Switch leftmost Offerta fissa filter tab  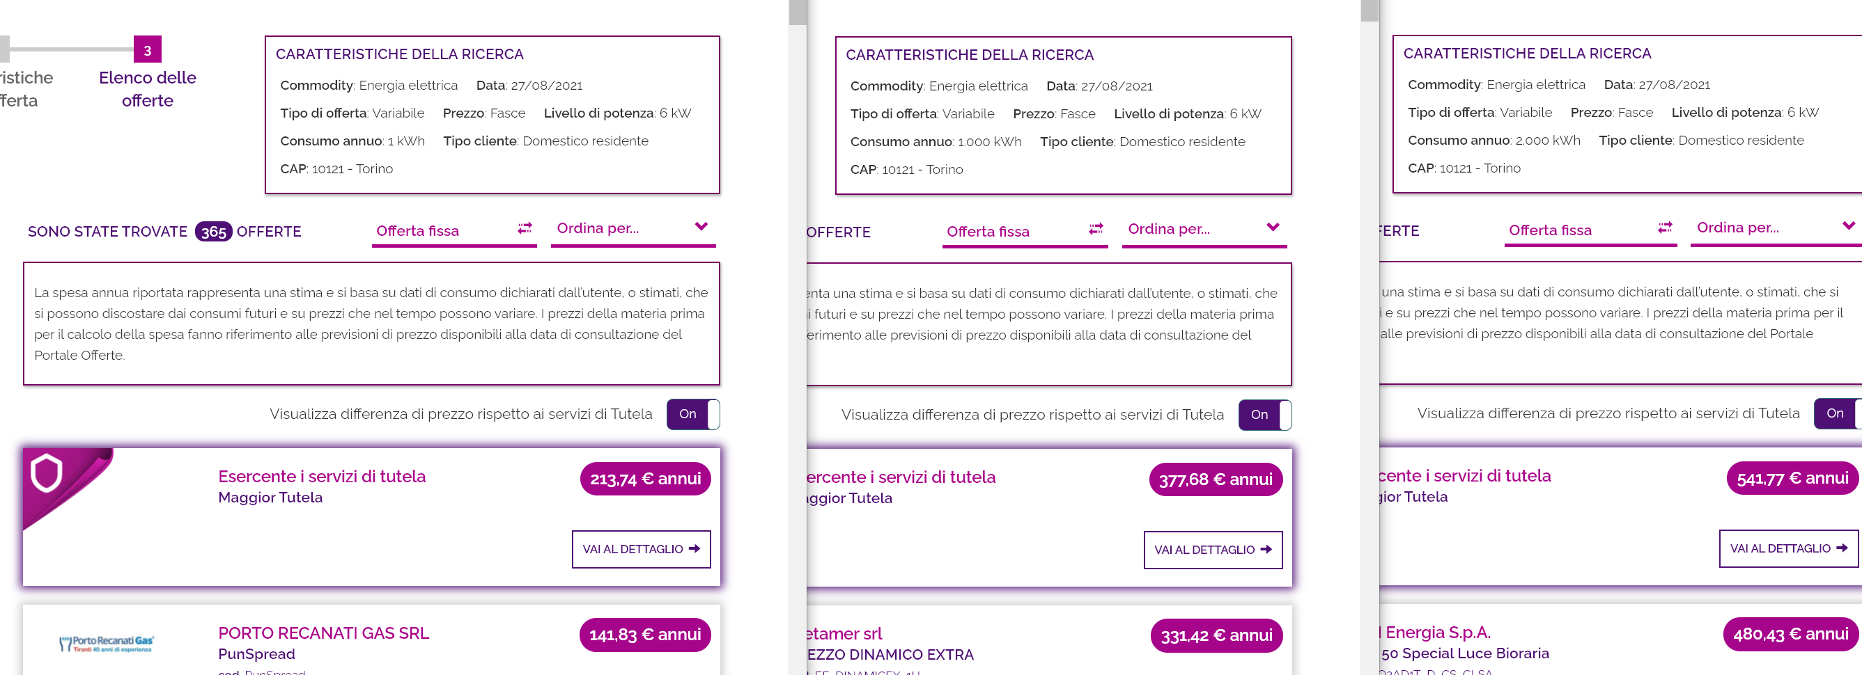click(x=454, y=231)
